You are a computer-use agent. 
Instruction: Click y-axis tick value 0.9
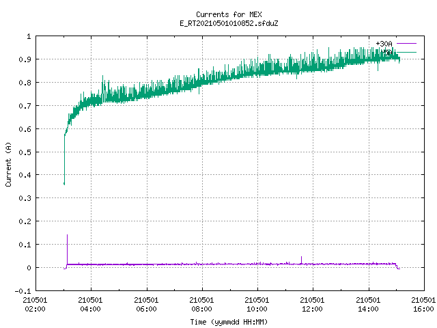(x=25, y=59)
